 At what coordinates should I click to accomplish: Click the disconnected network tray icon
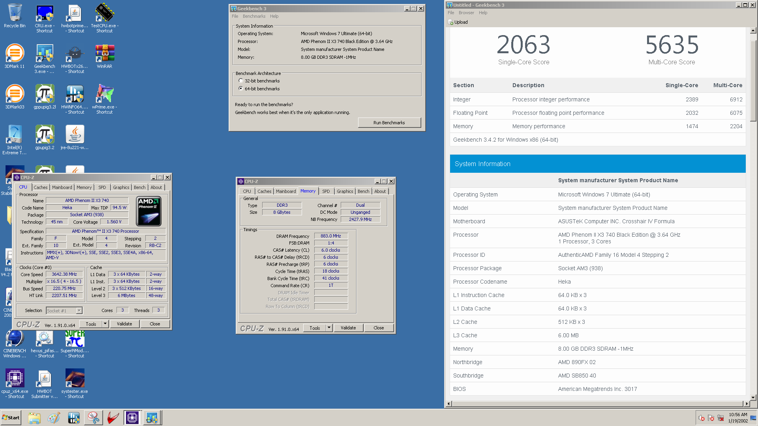click(x=720, y=418)
